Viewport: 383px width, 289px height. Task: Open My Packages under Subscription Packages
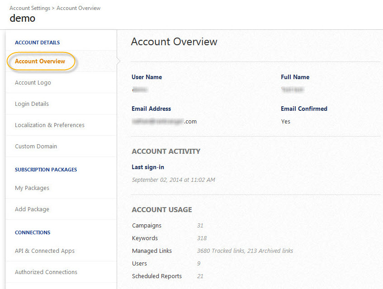tap(32, 188)
